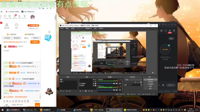Open source properties gear in sources panel
Image resolution: width=200 pixels, height=112 pixels.
86,91
